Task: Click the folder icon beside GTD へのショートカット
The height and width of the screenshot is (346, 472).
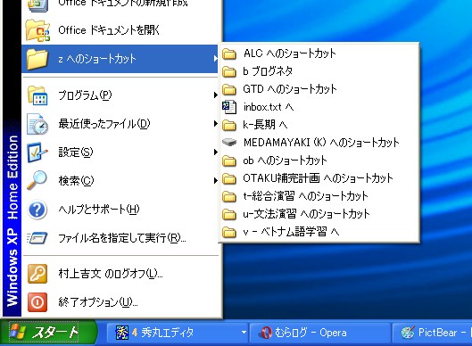Action: point(229,89)
